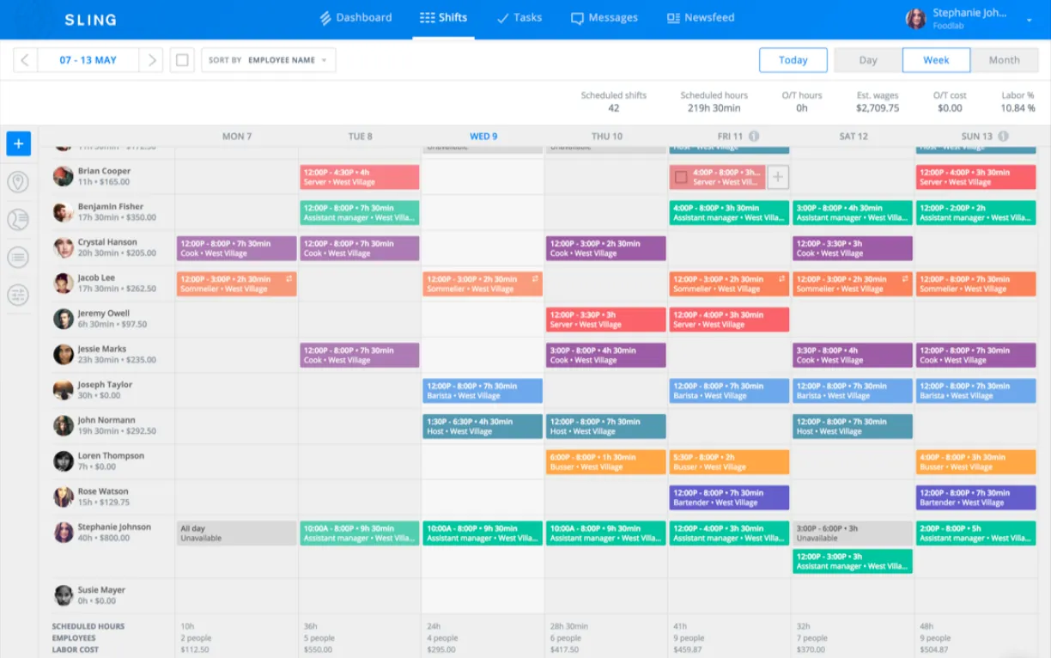Click Jeremy Owell's avatar
The width and height of the screenshot is (1051, 658).
pos(63,319)
